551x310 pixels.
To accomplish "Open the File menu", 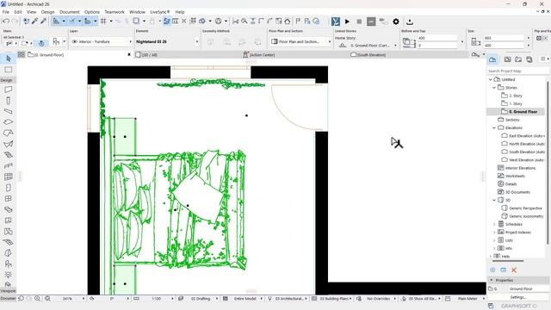I will pos(6,11).
